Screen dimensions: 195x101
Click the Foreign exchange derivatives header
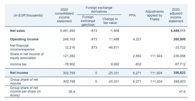pos(99,10)
